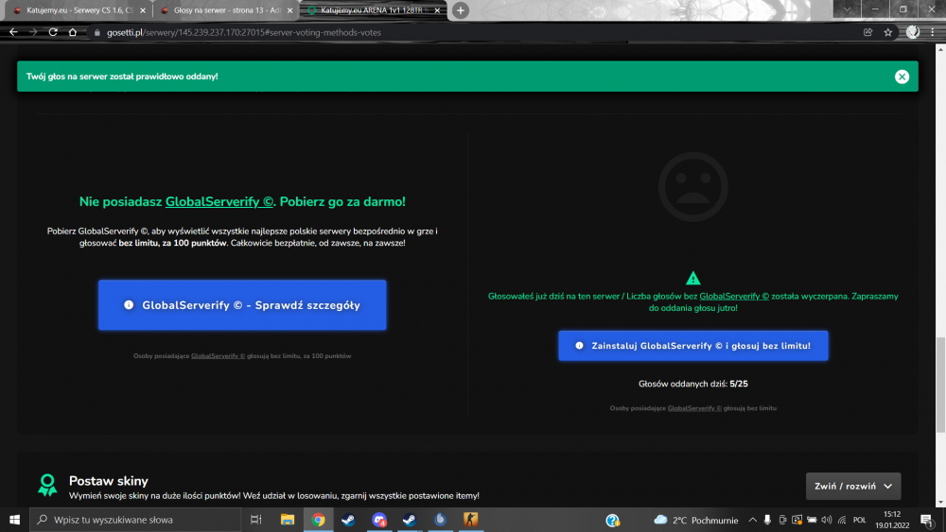Open GlobalServerify link in bottom-right footnote
Image resolution: width=946 pixels, height=532 pixels.
tap(694, 408)
